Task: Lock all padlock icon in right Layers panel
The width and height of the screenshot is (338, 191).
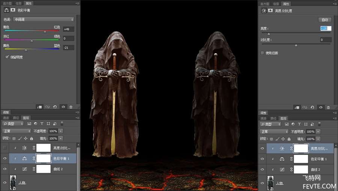Action: click(289, 139)
